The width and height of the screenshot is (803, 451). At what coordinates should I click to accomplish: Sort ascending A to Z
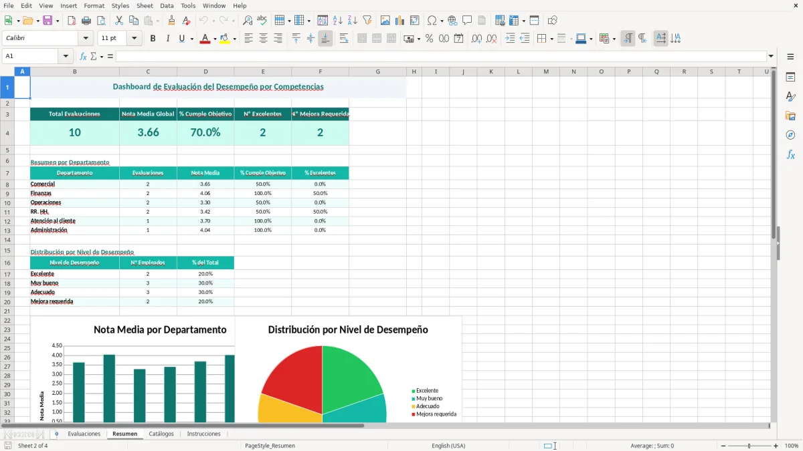click(x=337, y=21)
